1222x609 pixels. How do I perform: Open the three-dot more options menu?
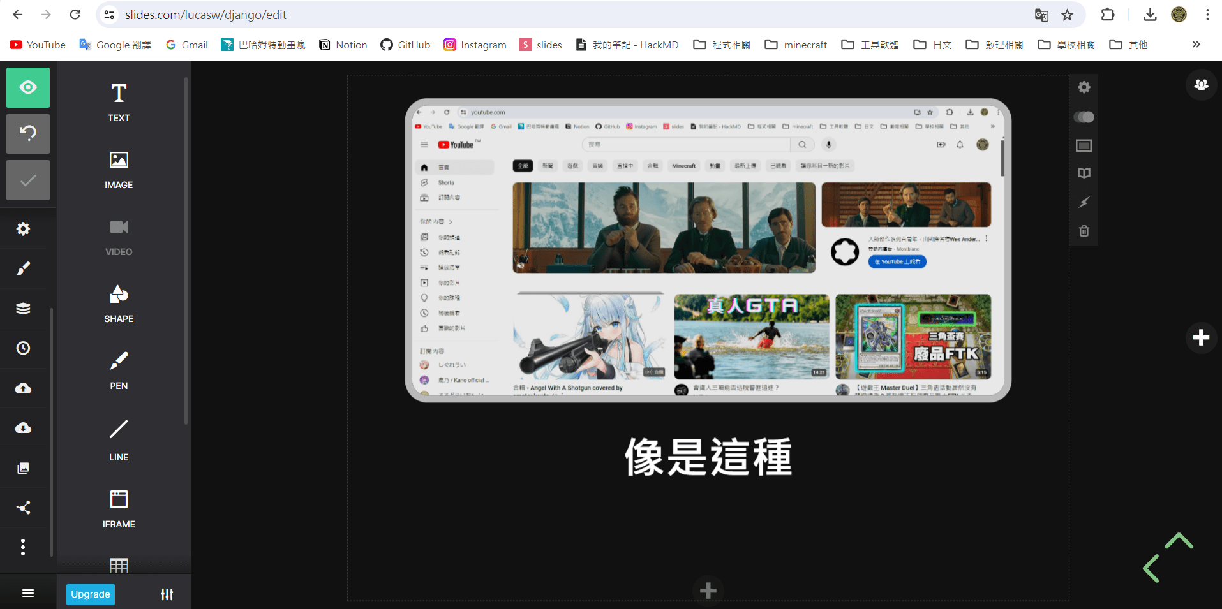(x=24, y=547)
